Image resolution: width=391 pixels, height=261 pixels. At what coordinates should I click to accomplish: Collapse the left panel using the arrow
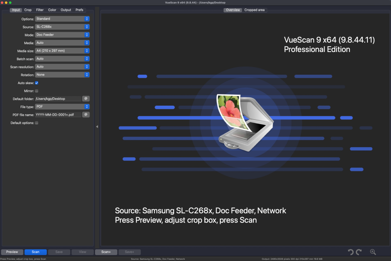(97, 126)
